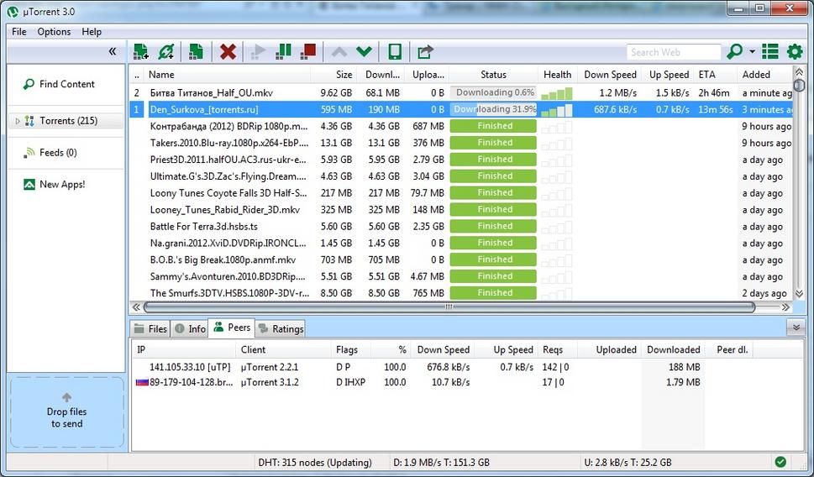The image size is (814, 477).
Task: Sort by Down Speed column in torrent list
Action: [x=610, y=75]
